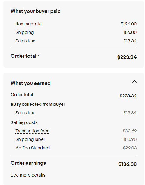The image size is (145, 185).
Task: Click the What you earned heading
Action: point(31,83)
